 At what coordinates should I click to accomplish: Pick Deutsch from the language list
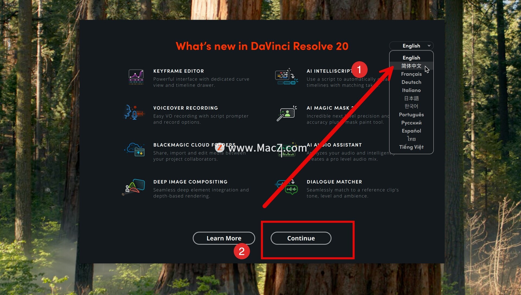point(411,82)
